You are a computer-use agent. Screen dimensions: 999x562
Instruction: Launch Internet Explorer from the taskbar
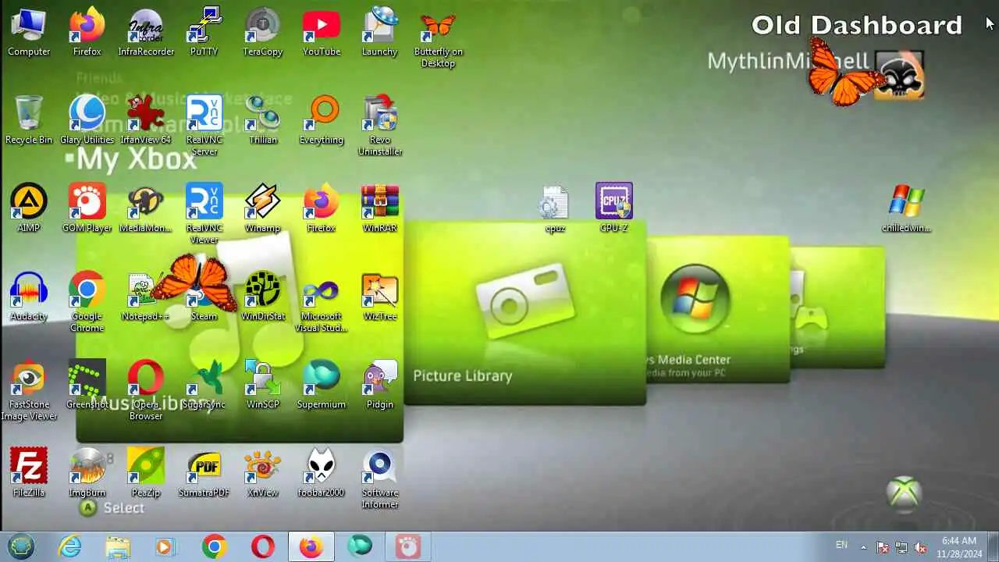pyautogui.click(x=69, y=546)
